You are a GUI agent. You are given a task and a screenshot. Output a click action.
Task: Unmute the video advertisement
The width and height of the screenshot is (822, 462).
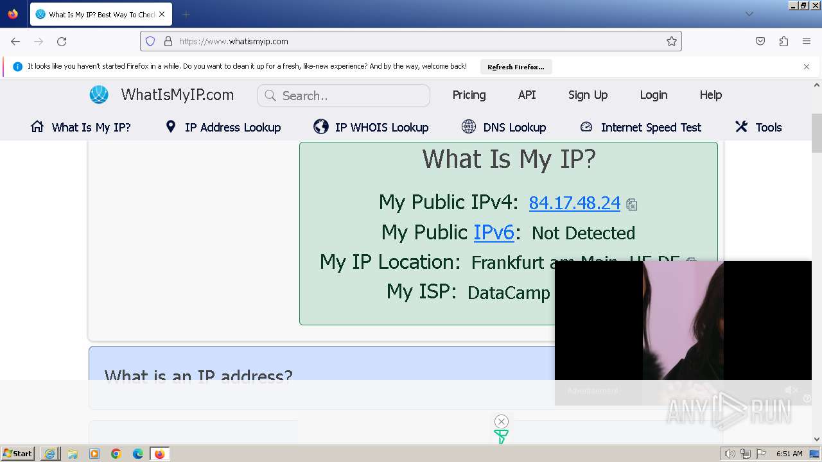[x=791, y=390]
